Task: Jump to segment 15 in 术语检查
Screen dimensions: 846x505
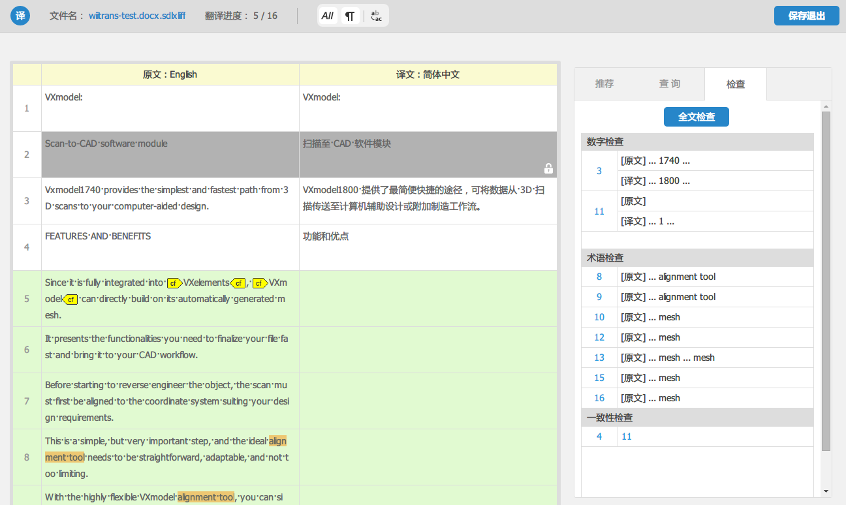Action: pos(599,378)
